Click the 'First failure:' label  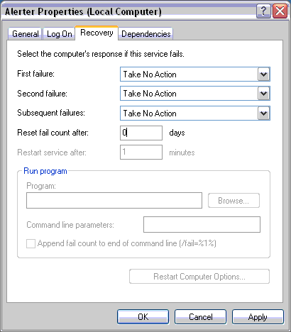pos(35,74)
